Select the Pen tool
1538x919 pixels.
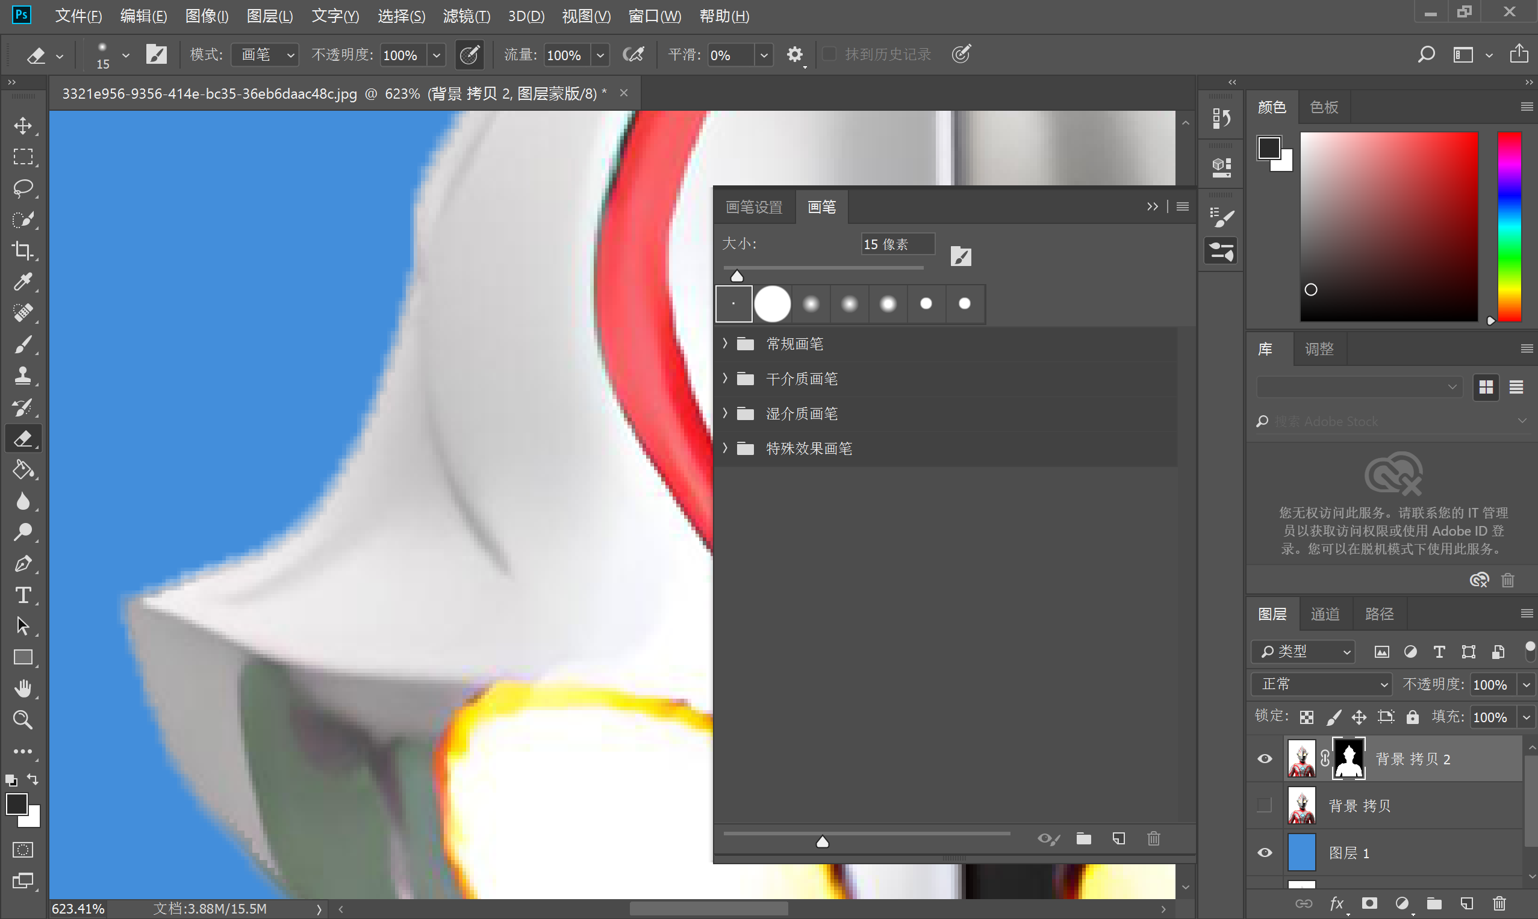[x=23, y=563]
